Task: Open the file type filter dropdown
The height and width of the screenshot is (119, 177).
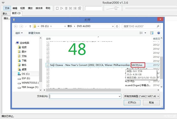Action: 142,96
